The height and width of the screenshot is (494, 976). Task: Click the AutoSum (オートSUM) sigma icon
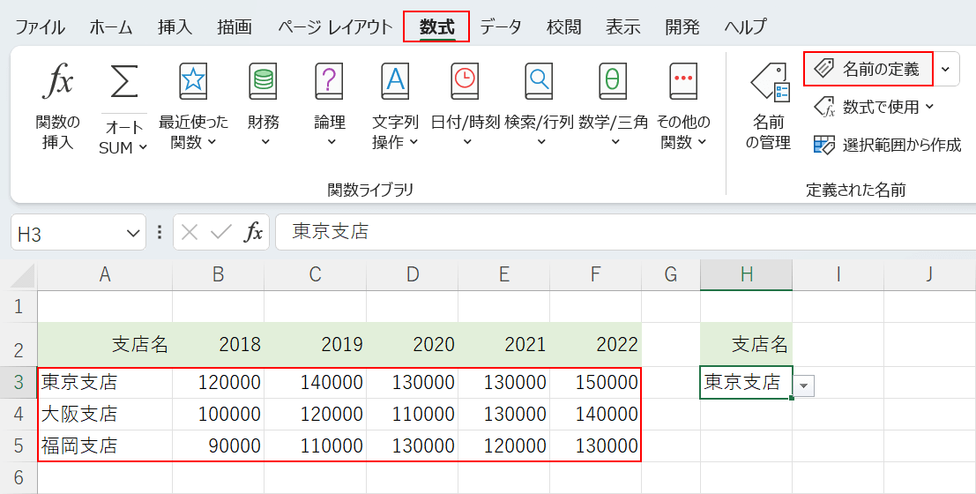(x=123, y=83)
